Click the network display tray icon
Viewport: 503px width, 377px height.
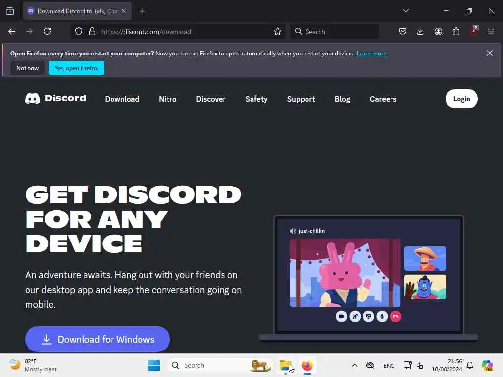407,365
